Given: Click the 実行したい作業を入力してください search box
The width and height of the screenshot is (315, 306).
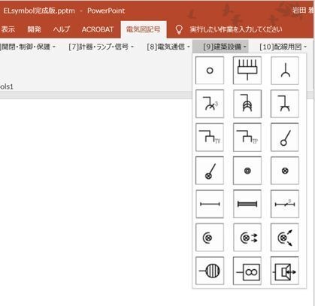Looking at the screenshot, I should tap(236, 29).
